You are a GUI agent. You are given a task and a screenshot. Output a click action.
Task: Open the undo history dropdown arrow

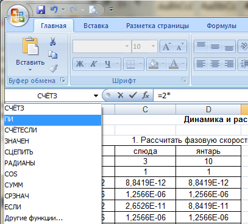pyautogui.click(x=63, y=10)
